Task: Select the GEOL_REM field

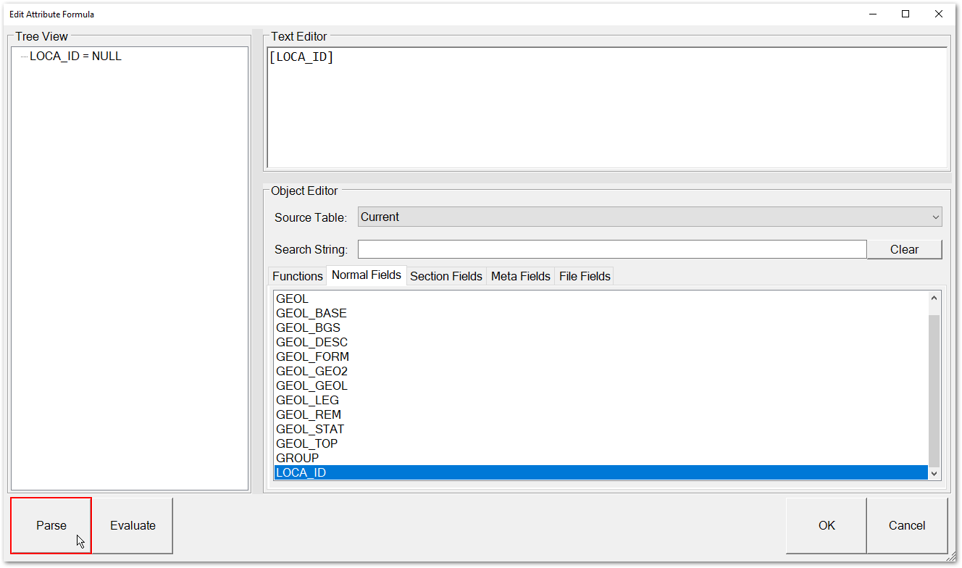Action: pos(601,414)
